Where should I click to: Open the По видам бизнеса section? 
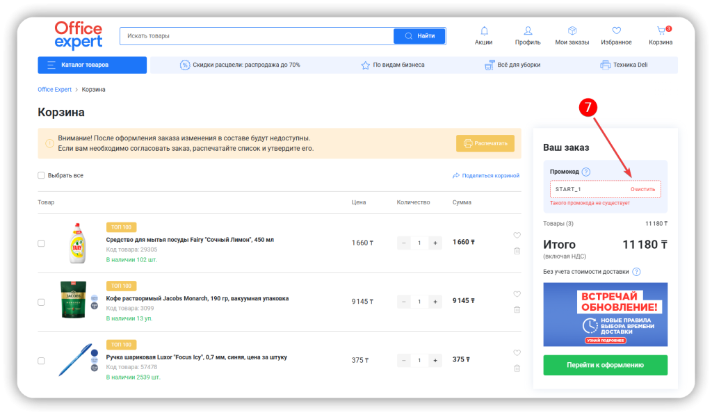click(392, 65)
